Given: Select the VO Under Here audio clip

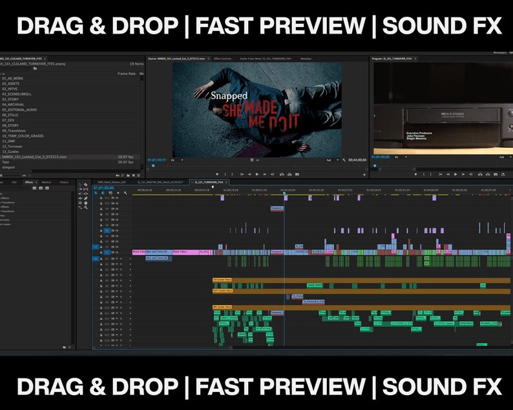Looking at the screenshot, I should point(361,280).
